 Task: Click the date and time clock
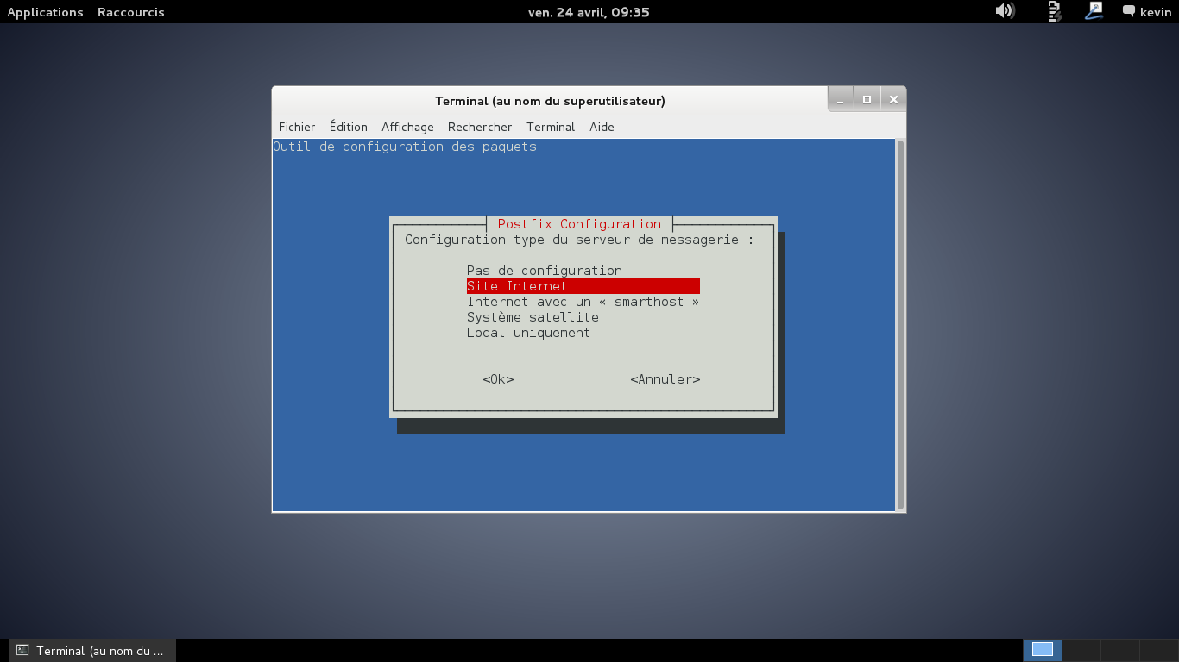[589, 12]
